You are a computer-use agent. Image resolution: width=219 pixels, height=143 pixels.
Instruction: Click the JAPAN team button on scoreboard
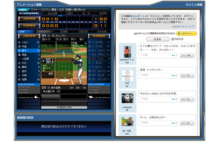29,19
